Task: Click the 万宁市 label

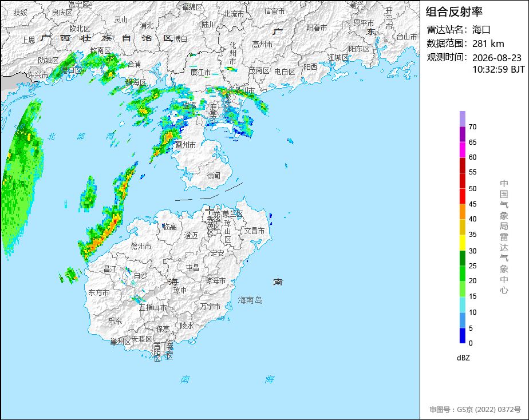Action: pyautogui.click(x=210, y=306)
